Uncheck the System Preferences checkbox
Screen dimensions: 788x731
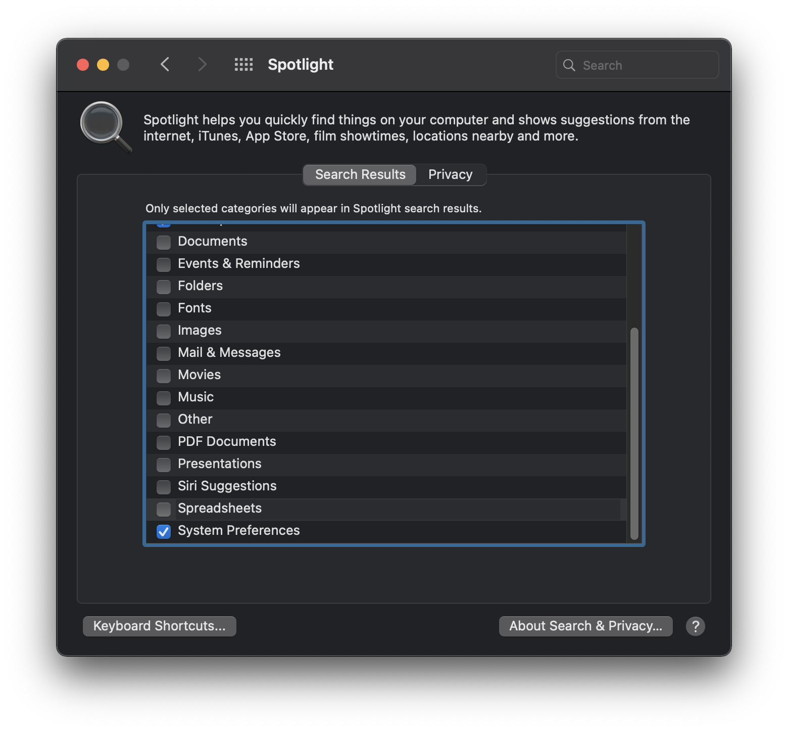[164, 531]
